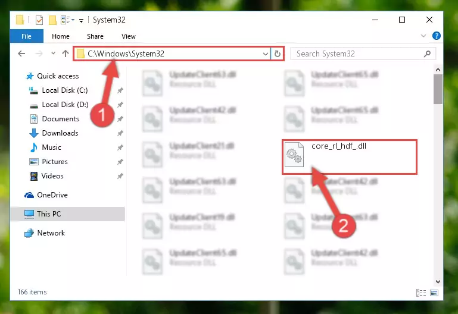
Task: Switch to the Share ribbon tab
Action: tap(95, 36)
